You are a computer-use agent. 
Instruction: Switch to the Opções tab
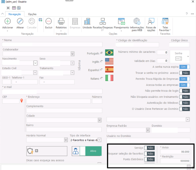pos(32,14)
